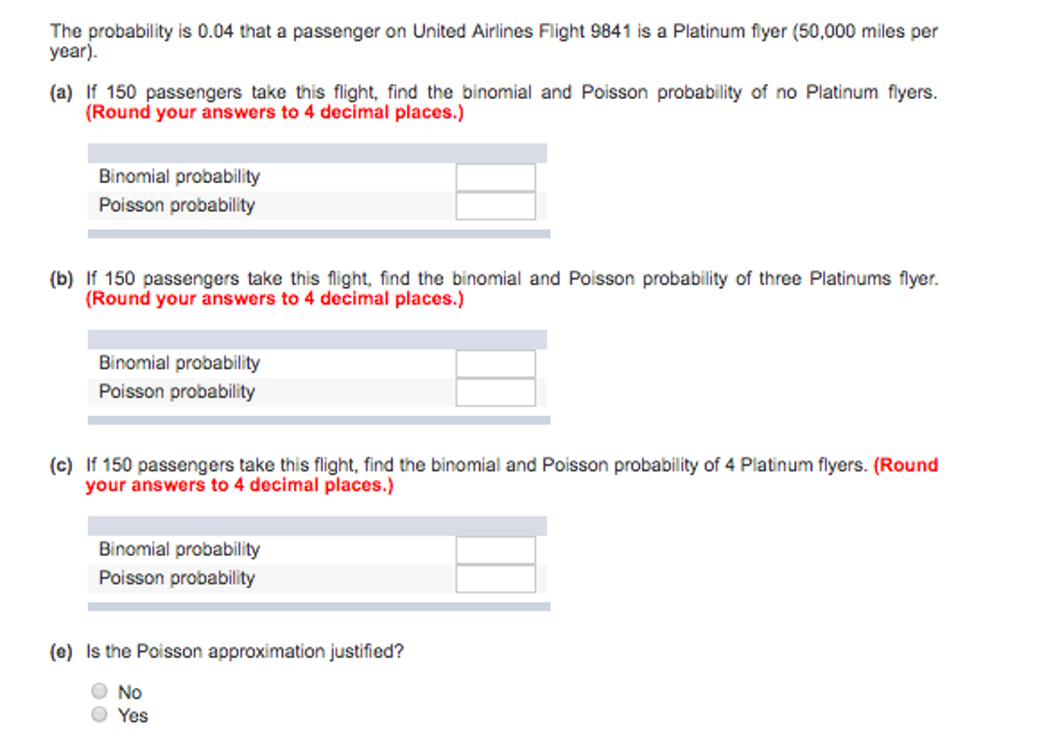Click the bold "(a)" part marker
Viewport: 1060px width, 742px height.
tap(61, 93)
